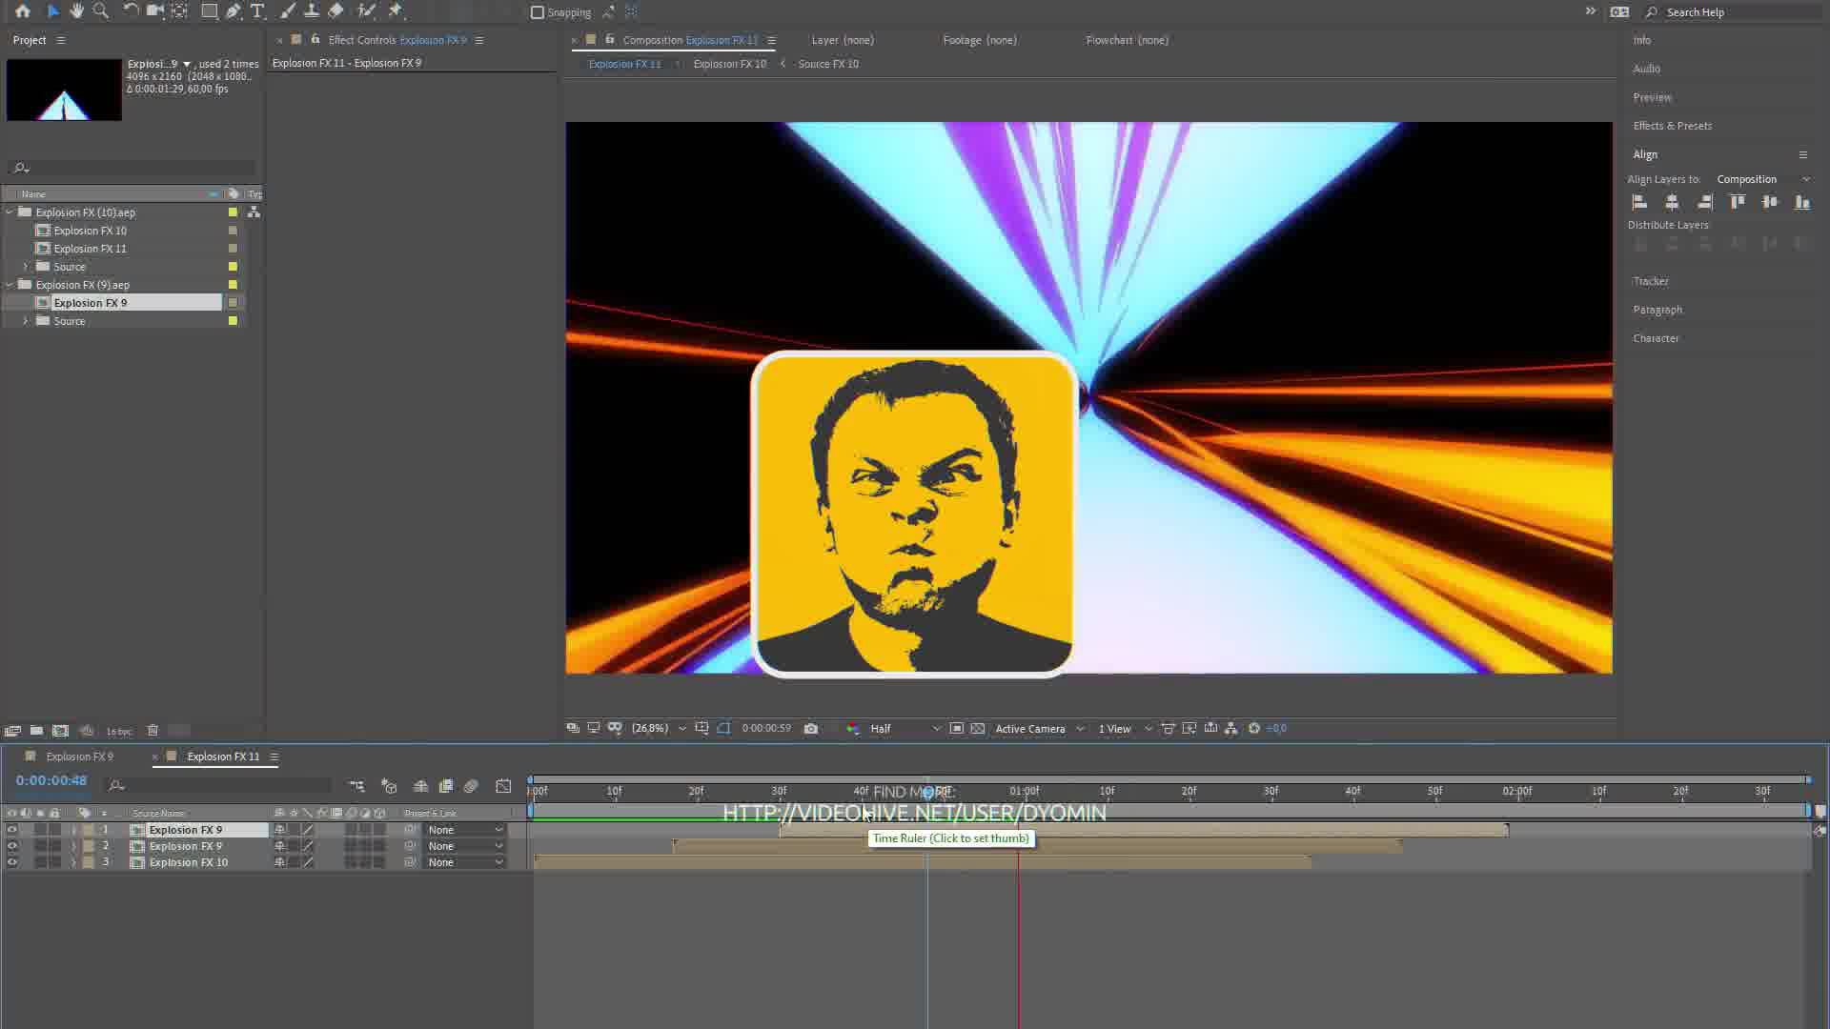This screenshot has height=1029, width=1830.
Task: Collapse the Explosion FX (9).aep folder
Action: (x=10, y=285)
